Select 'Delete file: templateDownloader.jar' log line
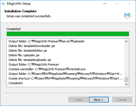136x106 pixels. (x=32, y=46)
